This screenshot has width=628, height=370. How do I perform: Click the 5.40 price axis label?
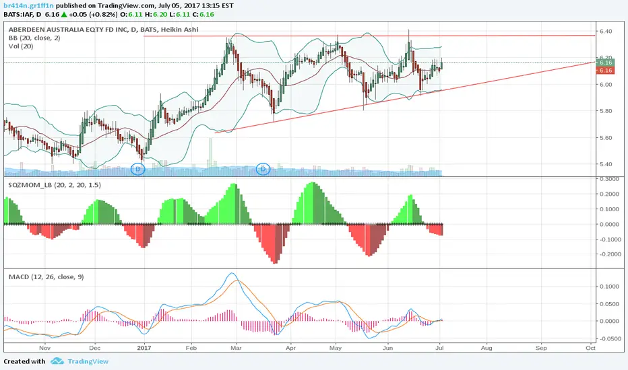click(x=606, y=164)
